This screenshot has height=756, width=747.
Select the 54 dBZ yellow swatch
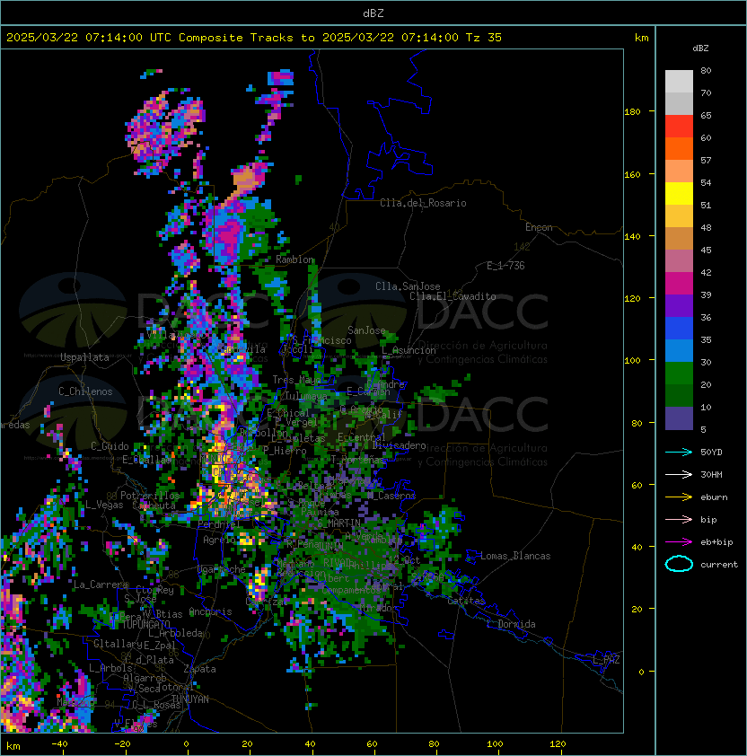point(679,193)
